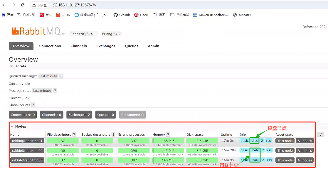The width and height of the screenshot is (328, 170).
Task: Change Queued messages last minute range
Action: click(48, 76)
